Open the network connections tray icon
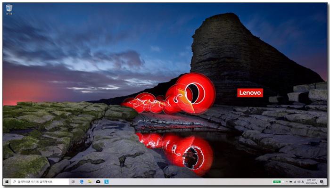 tap(295, 182)
